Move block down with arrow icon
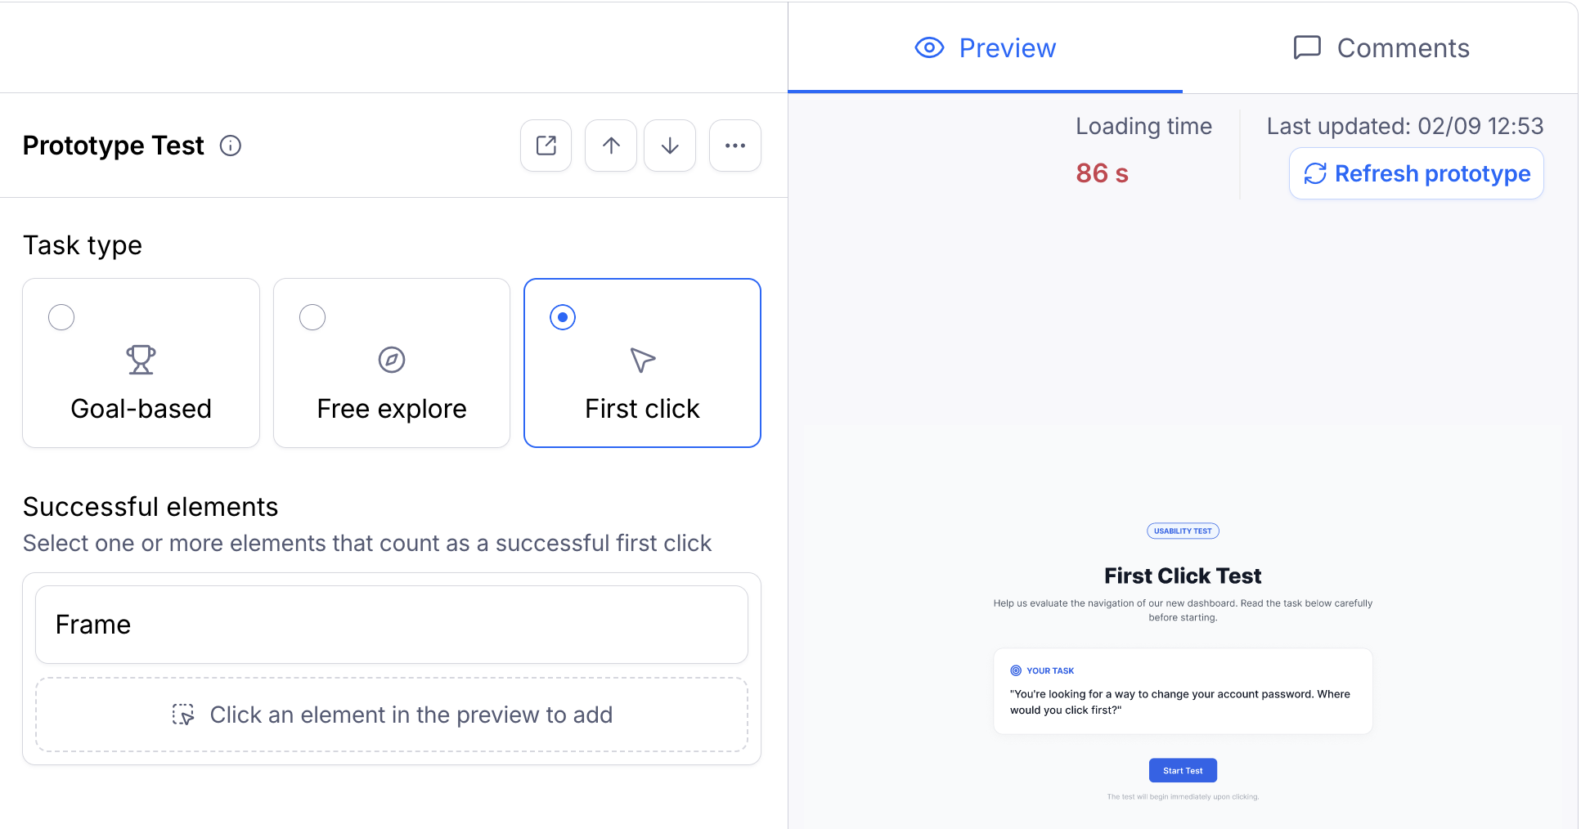This screenshot has height=829, width=1590. (670, 146)
